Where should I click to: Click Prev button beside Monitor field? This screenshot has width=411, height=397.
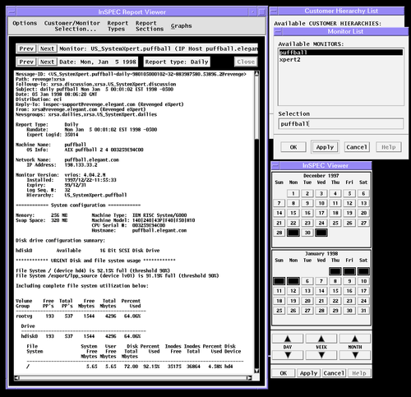(26, 48)
